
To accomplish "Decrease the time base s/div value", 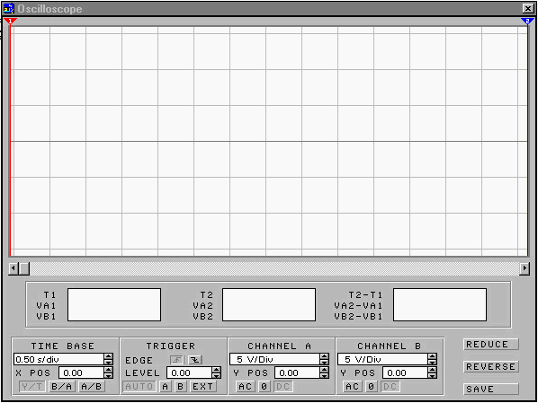I will 109,362.
